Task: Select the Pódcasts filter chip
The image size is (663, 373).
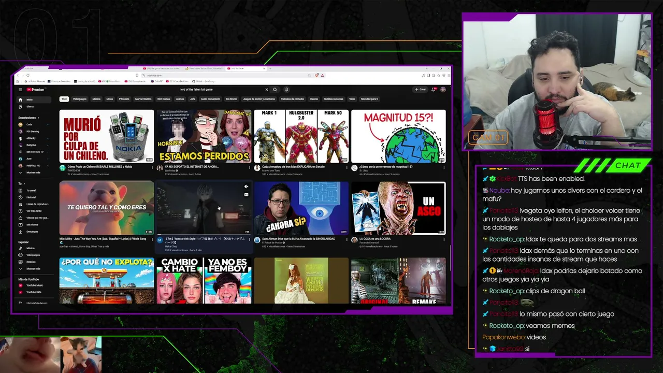Action: (x=124, y=99)
